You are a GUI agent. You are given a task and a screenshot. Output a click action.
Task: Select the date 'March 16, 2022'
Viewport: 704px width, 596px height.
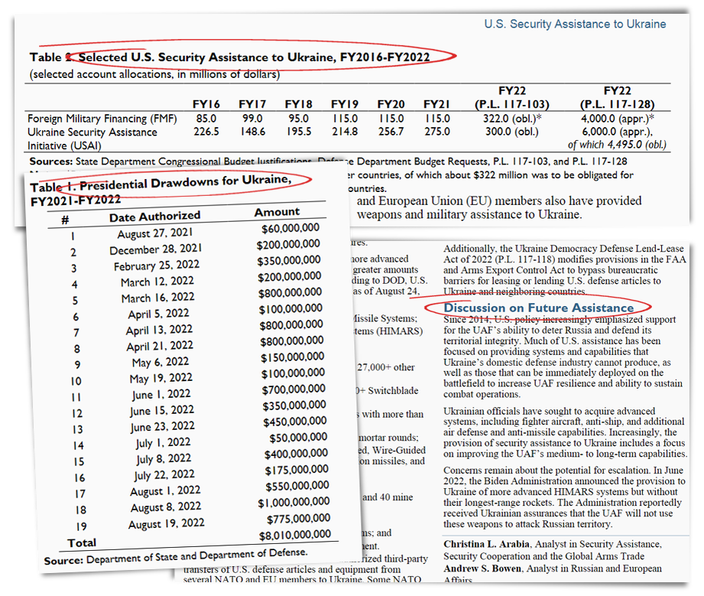tap(158, 298)
